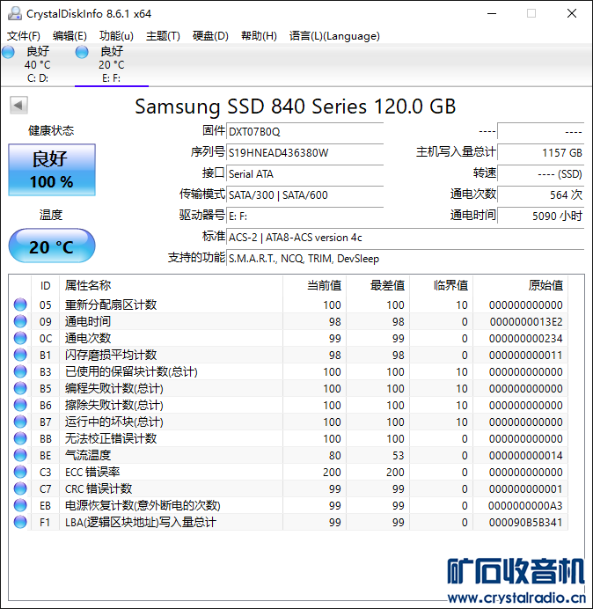Open the 文件(F) menu
This screenshot has height=609, width=593.
pyautogui.click(x=24, y=36)
